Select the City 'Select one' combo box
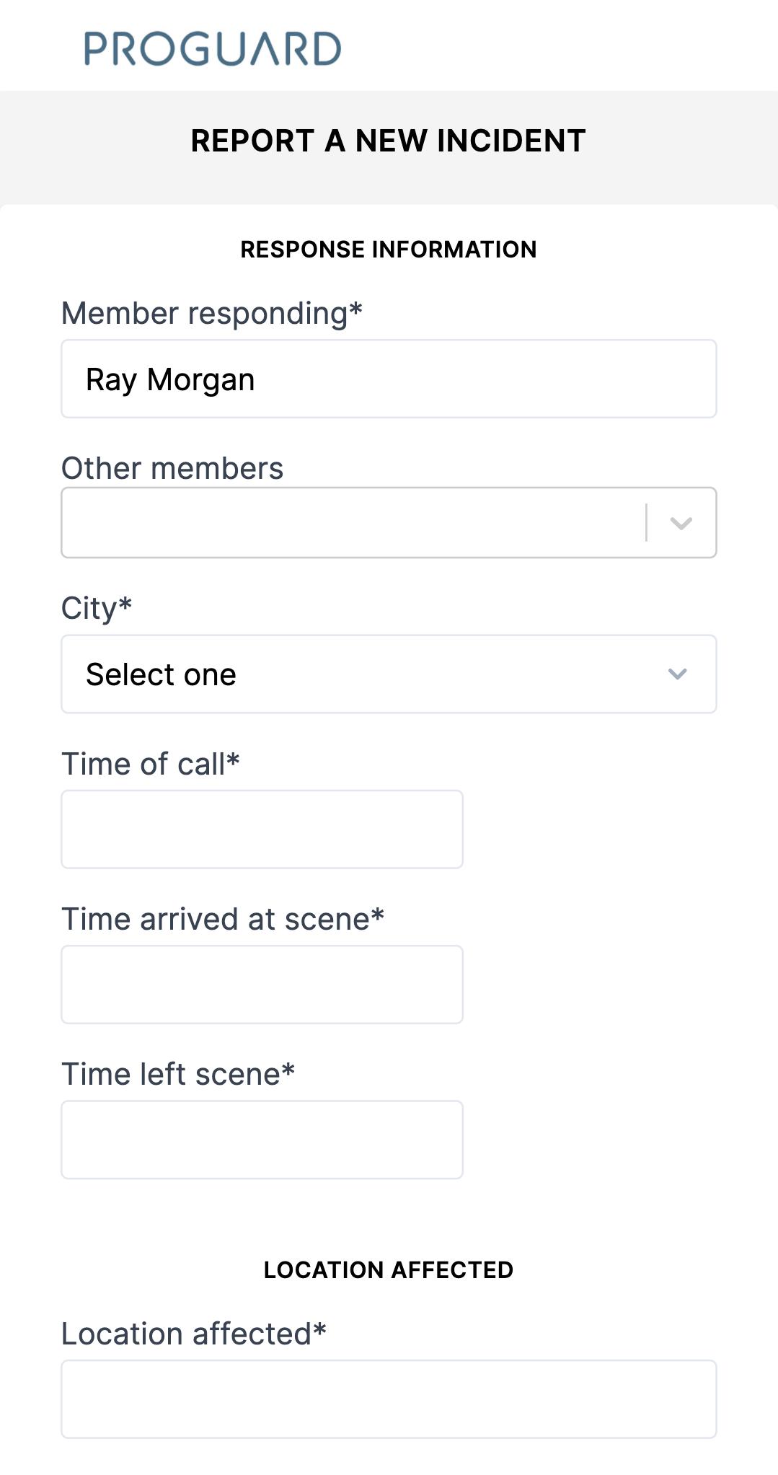This screenshot has height=1475, width=778. pos(389,674)
